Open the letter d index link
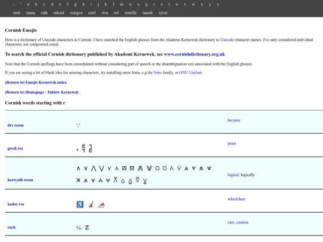The width and height of the screenshot is (323, 242). point(52,4)
